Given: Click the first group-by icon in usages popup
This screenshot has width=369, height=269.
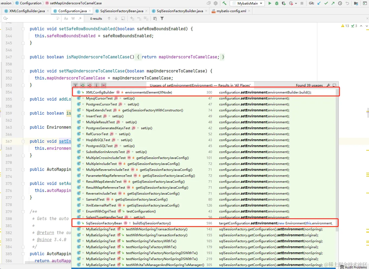Looking at the screenshot, I should click(x=75, y=85).
